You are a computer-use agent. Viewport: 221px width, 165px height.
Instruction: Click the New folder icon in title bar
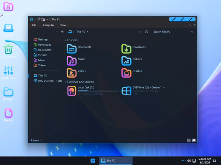tap(43, 19)
